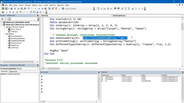The height and width of the screenshot is (103, 184).
Task: Click Step Into icon in Debug toolbar
Action: (20, 12)
